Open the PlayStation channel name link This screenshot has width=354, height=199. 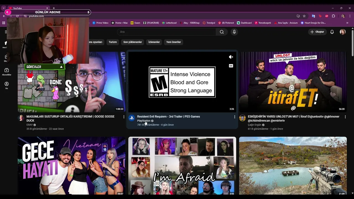point(144,121)
